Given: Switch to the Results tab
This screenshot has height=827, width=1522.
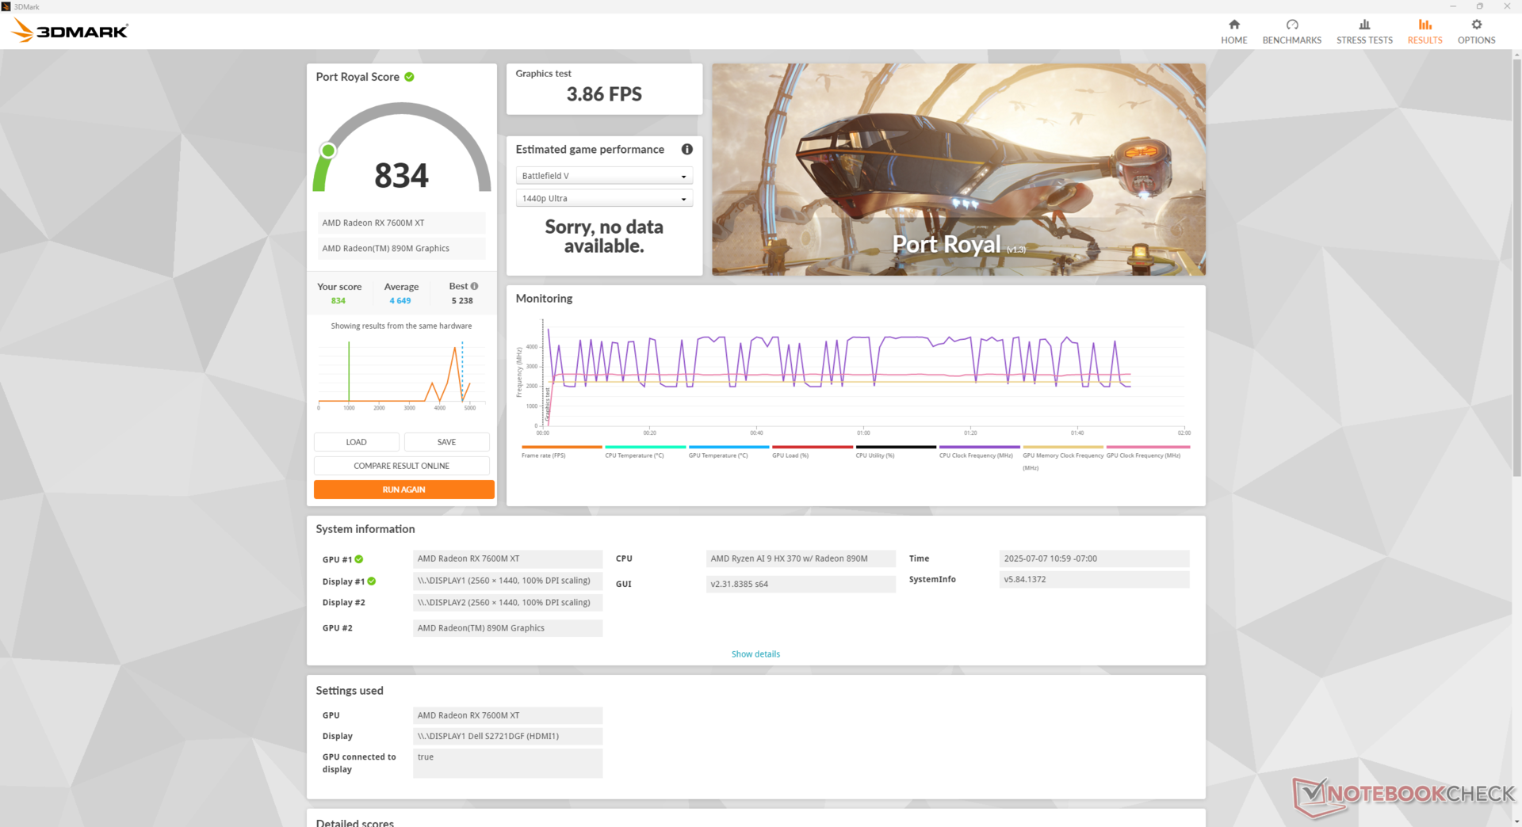Looking at the screenshot, I should (1424, 32).
